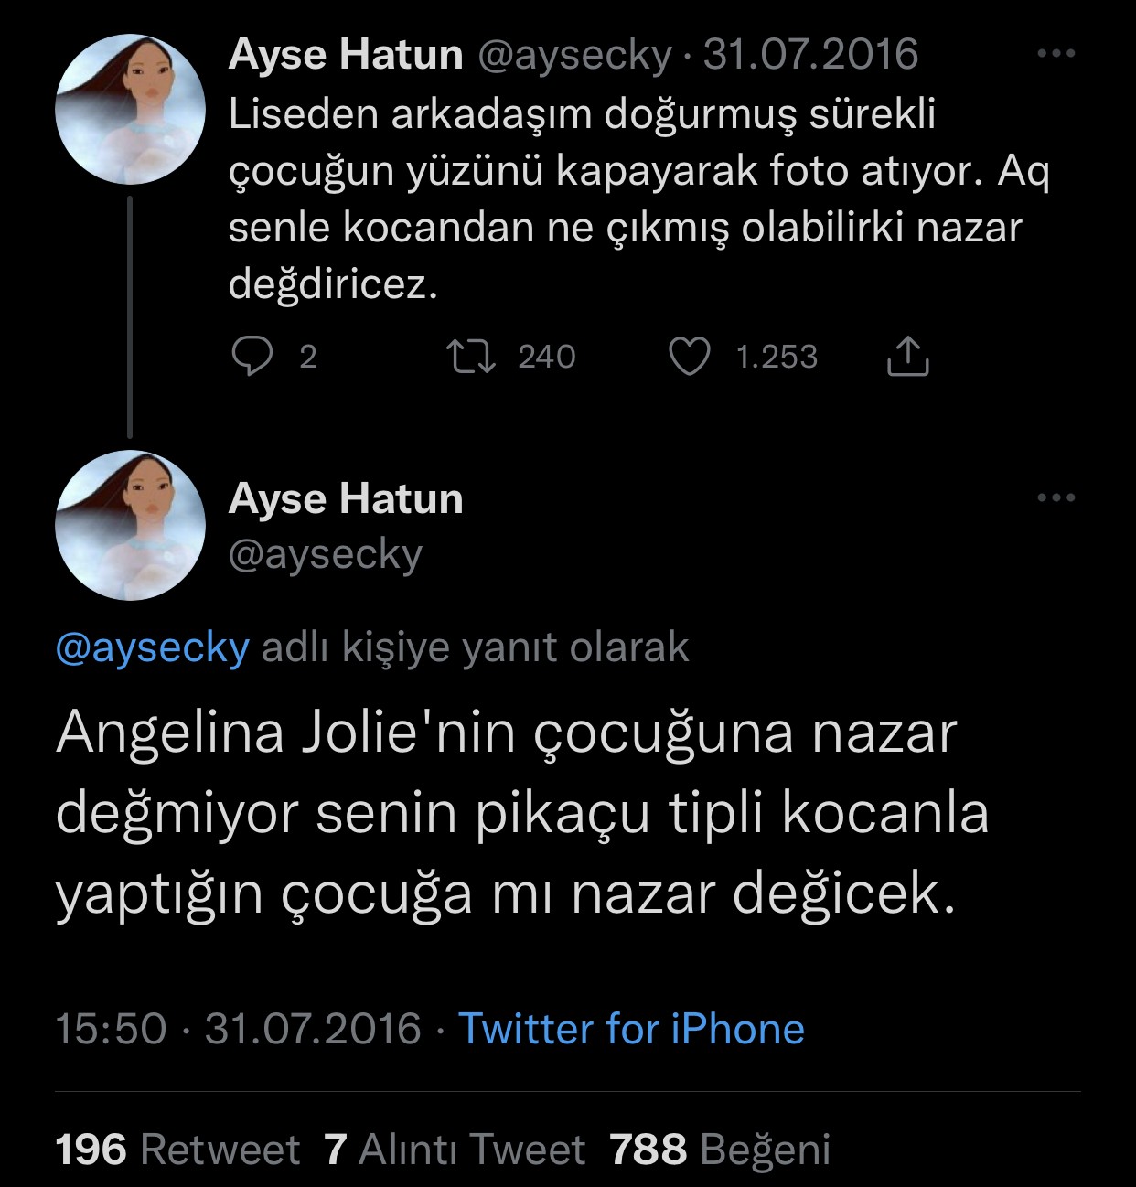
Task: Click the reply speech bubble icon
Action: tap(252, 357)
